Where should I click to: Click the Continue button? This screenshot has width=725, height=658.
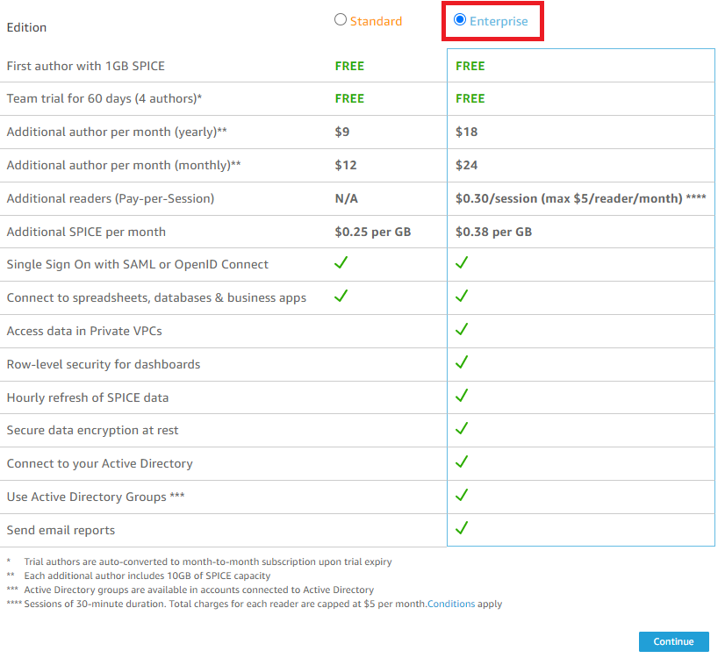click(x=674, y=641)
